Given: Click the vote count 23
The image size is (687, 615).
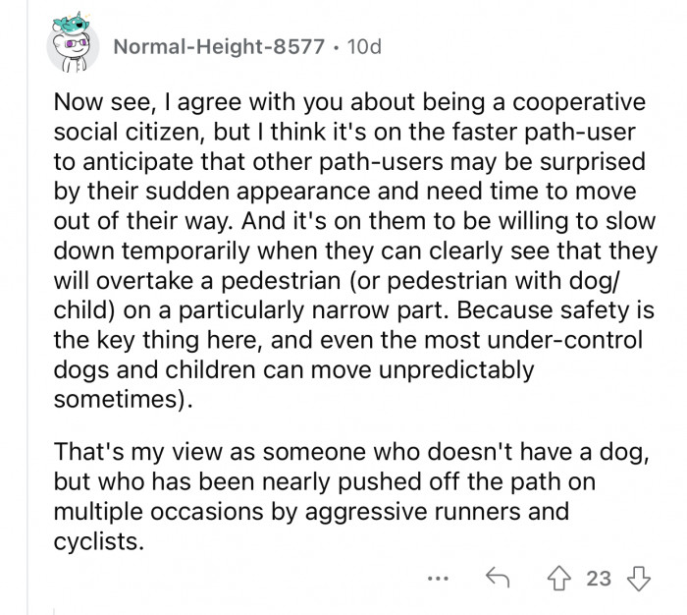Looking at the screenshot, I should (596, 577).
